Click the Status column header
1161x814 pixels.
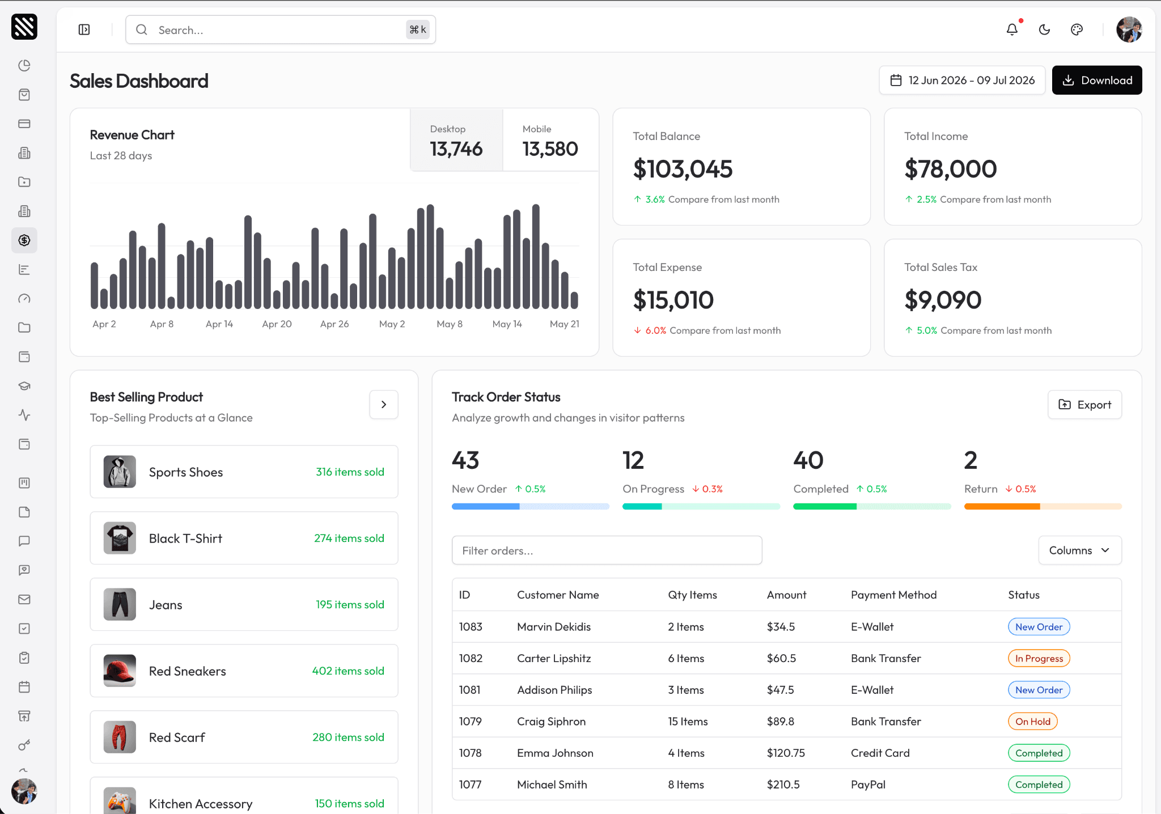[1023, 595]
